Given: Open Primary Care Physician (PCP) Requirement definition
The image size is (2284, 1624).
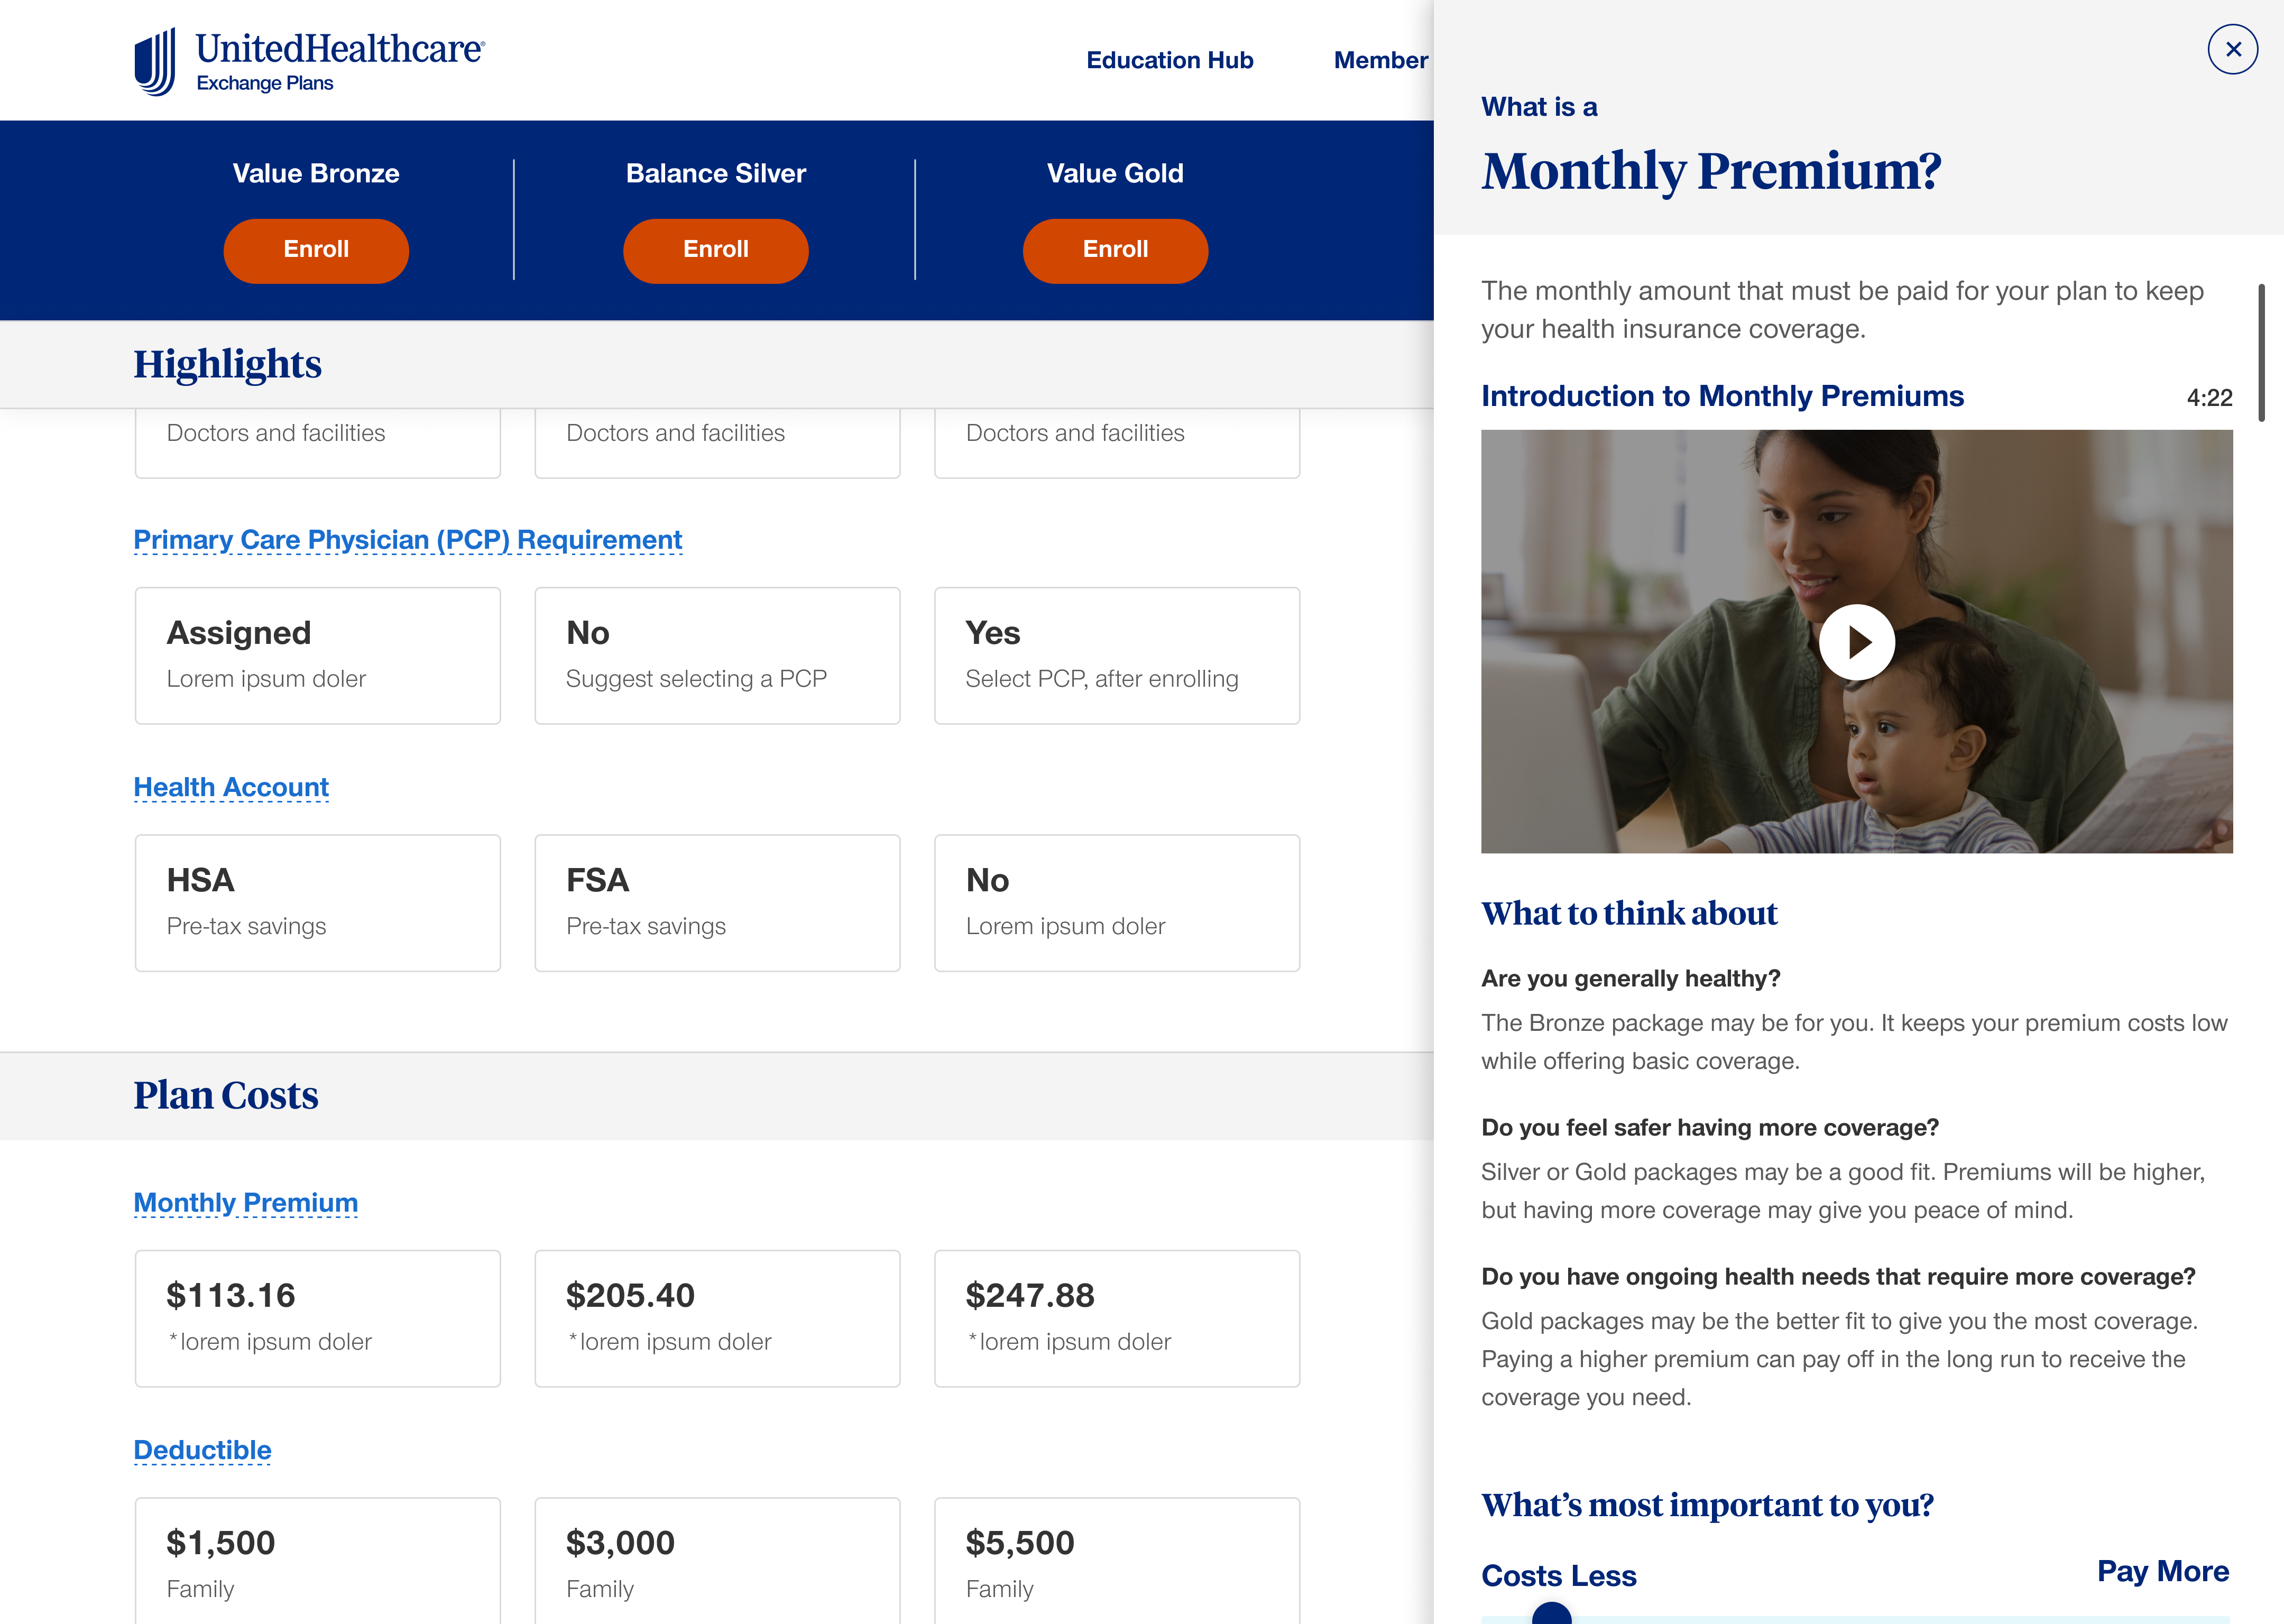Looking at the screenshot, I should [x=408, y=540].
